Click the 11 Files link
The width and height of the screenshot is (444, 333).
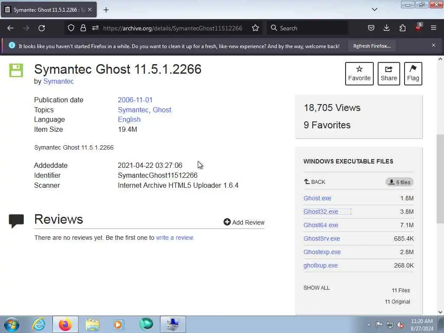[401, 290]
